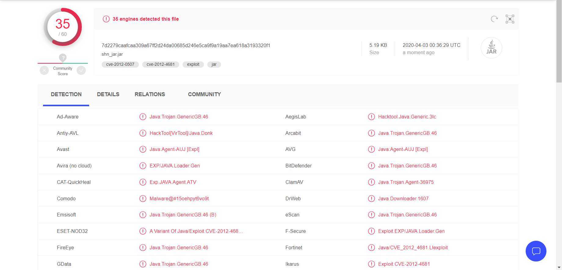
Task: Click the warning icon in the CAT-QuickHeal row
Action: coord(143,182)
